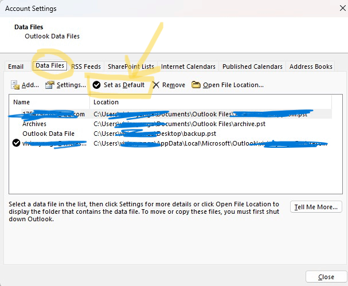The image size is (348, 286).
Task: Select the Archives data file row
Action: click(x=170, y=124)
